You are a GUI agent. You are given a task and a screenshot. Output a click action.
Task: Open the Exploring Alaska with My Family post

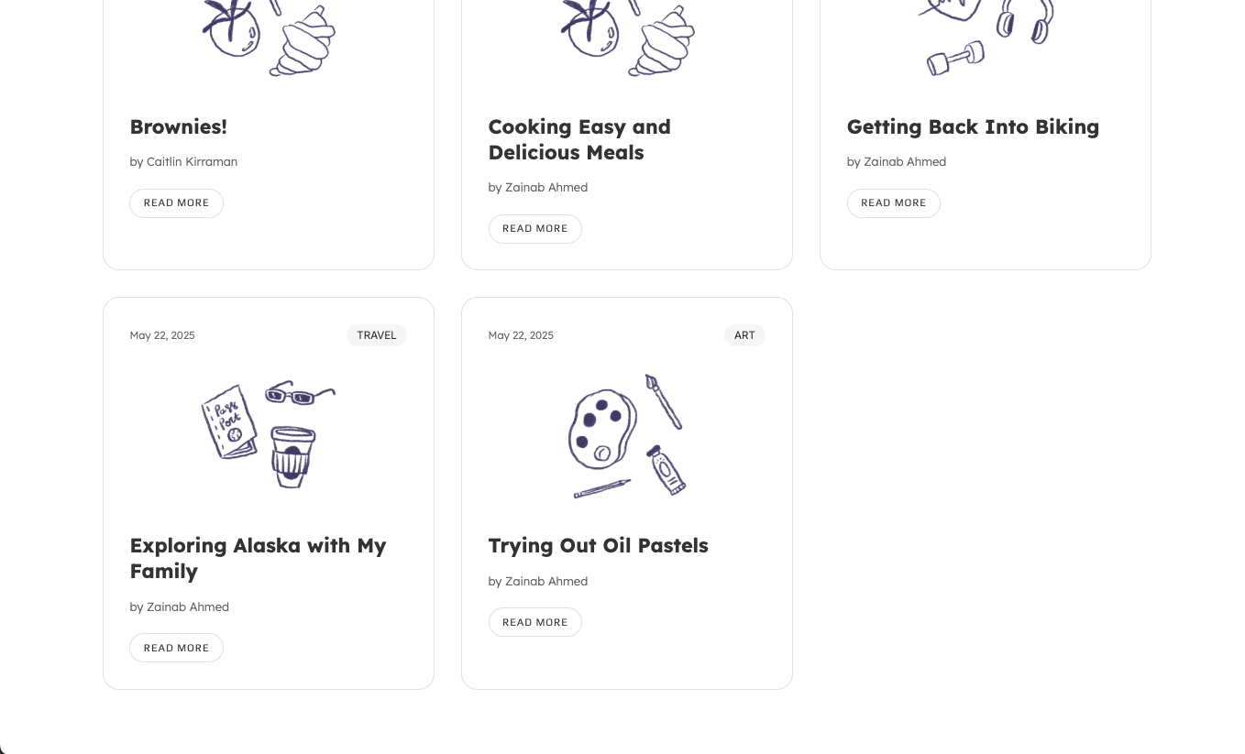point(258,558)
